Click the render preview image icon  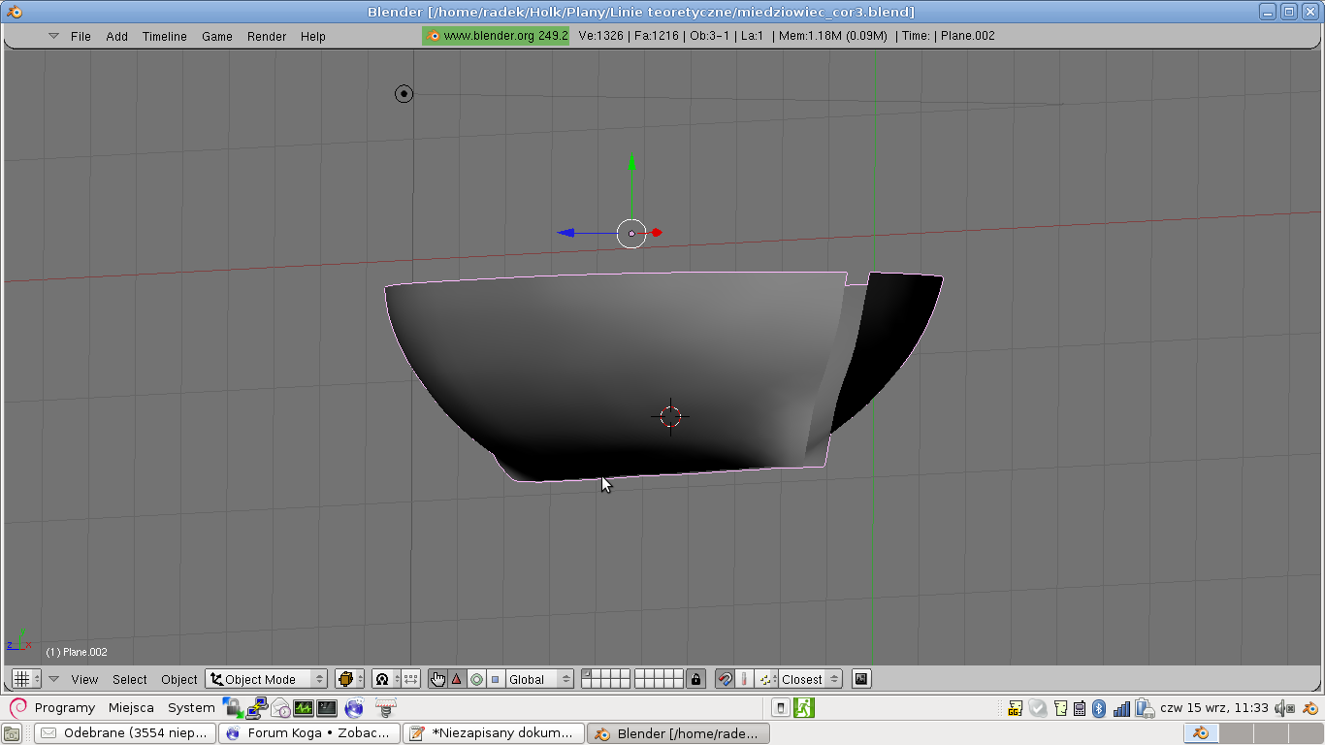click(x=861, y=679)
